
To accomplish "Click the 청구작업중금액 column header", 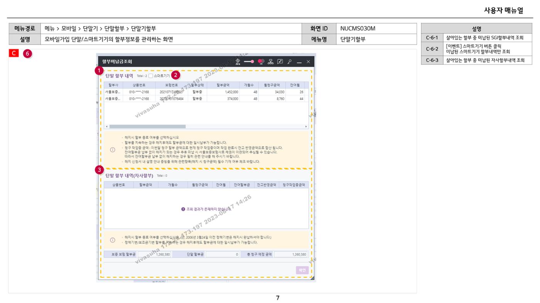I will (x=294, y=185).
